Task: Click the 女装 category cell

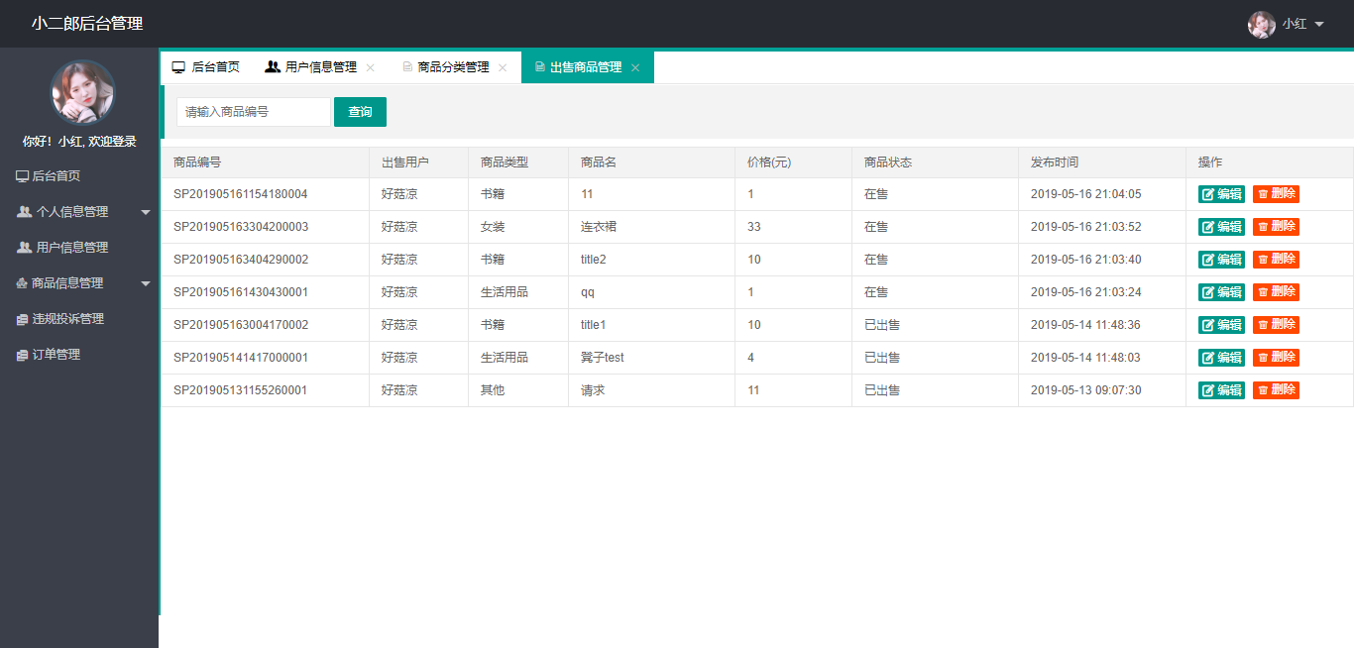Action: point(518,227)
